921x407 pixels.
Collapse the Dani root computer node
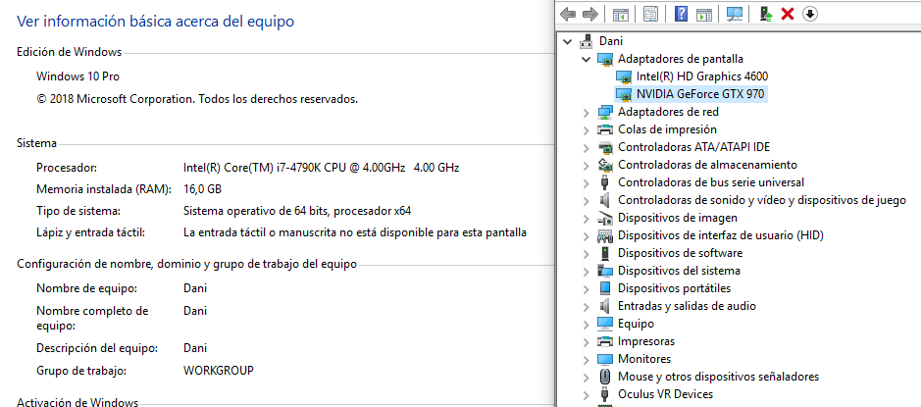[569, 41]
